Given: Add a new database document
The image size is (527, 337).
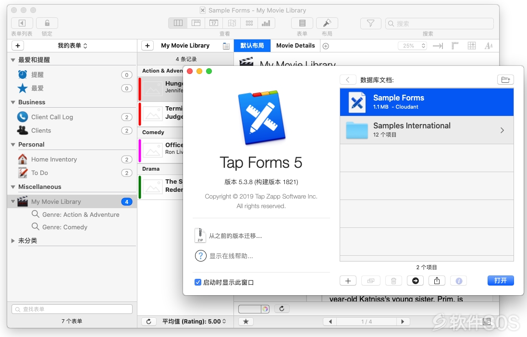Looking at the screenshot, I should 348,280.
